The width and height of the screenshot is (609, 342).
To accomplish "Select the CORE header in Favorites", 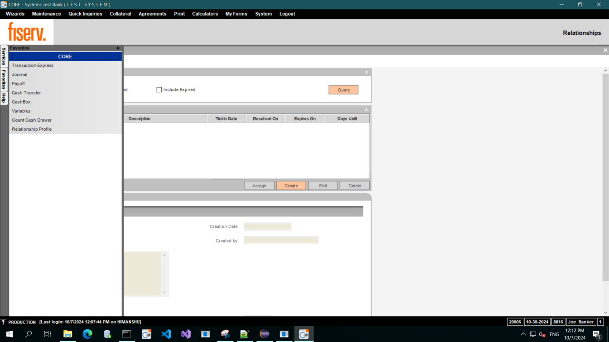I will (x=65, y=57).
